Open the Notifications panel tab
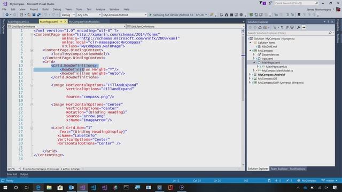 (298, 169)
